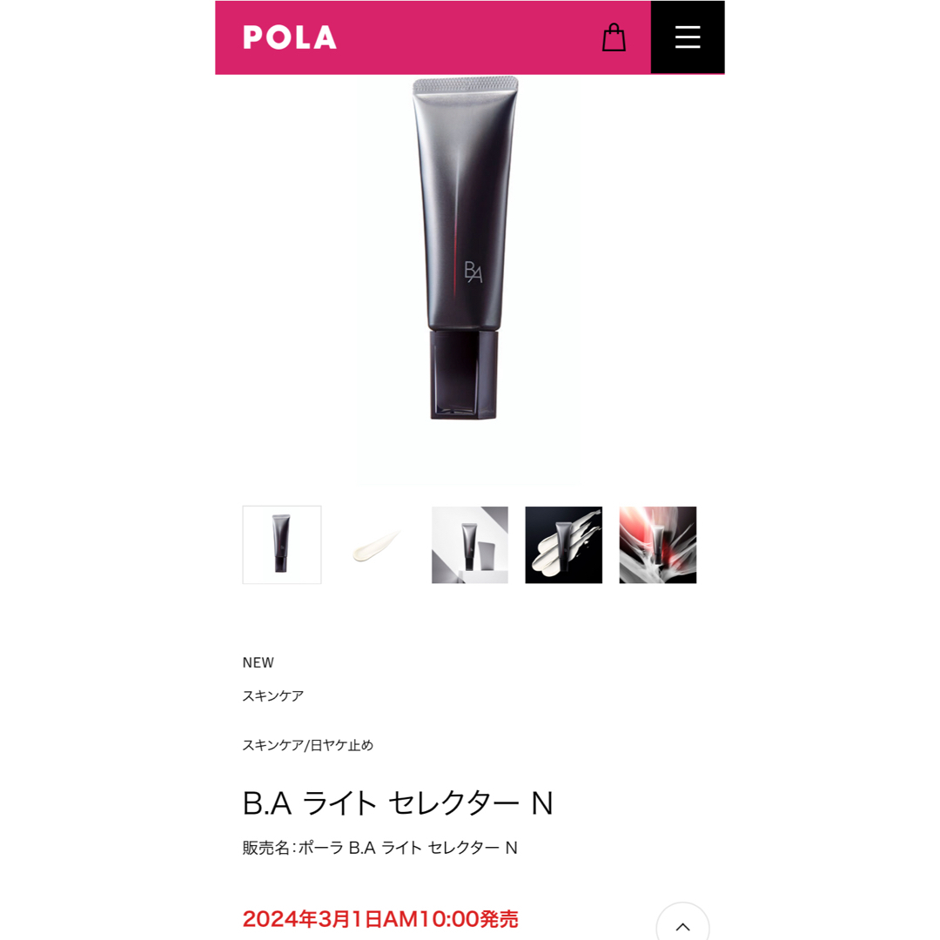This screenshot has height=940, width=940.
Task: Click the red 2024年3月1日 release date text
Action: click(380, 918)
